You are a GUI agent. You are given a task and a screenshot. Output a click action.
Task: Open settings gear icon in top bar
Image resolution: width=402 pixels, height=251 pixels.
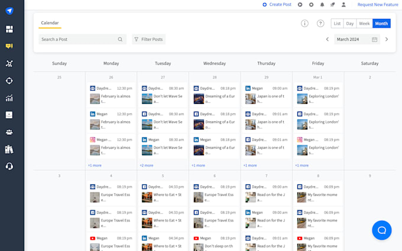311,5
